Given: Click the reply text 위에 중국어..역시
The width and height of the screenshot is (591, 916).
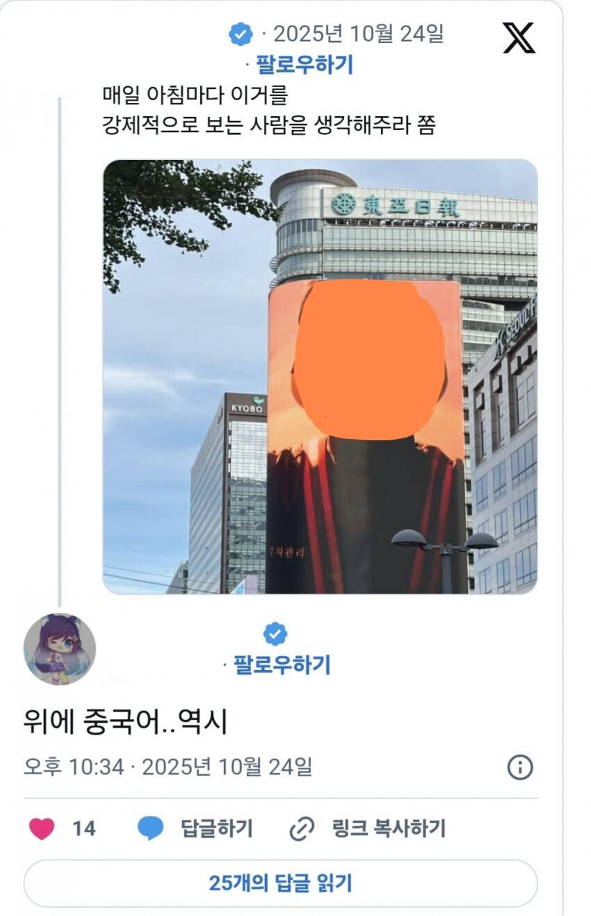Looking at the screenshot, I should pyautogui.click(x=126, y=723).
